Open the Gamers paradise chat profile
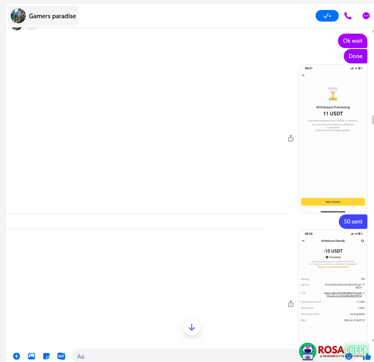 coord(43,16)
